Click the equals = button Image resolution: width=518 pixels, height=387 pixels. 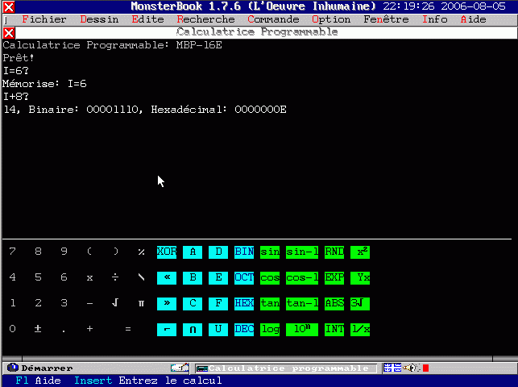point(128,329)
